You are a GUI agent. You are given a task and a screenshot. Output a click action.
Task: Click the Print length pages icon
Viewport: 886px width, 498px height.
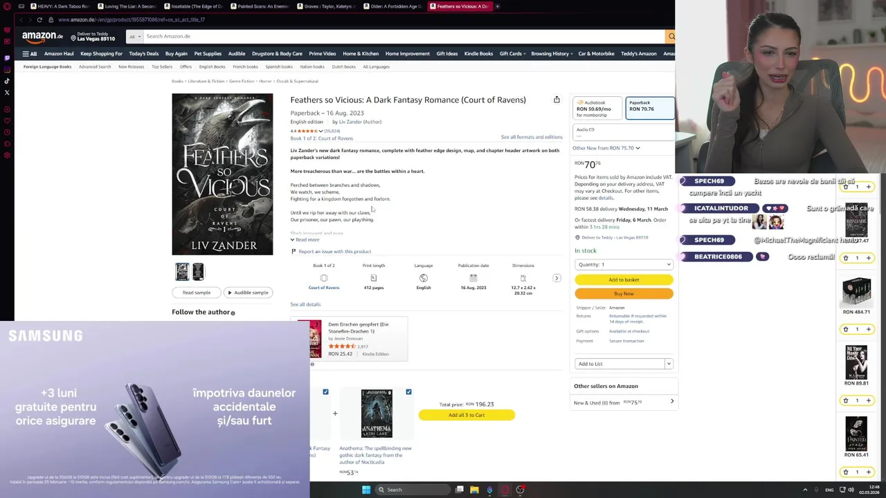coord(373,278)
